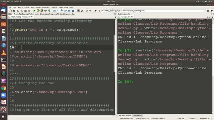214x120 pixels.
Task: Click the In [4]: console prompt
Action: 126,81
